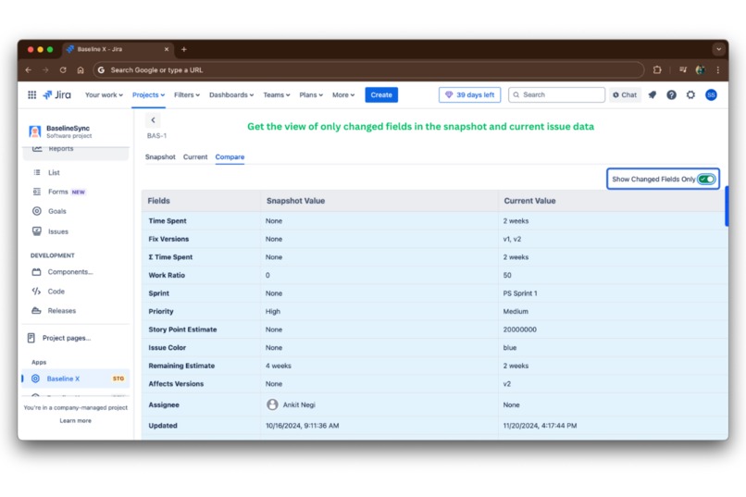Screen dimensions: 746x497
Task: Expand the Dashboards dropdown
Action: click(231, 94)
